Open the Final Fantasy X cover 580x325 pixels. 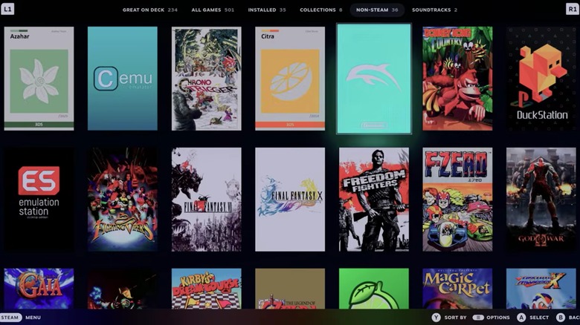[290, 200]
